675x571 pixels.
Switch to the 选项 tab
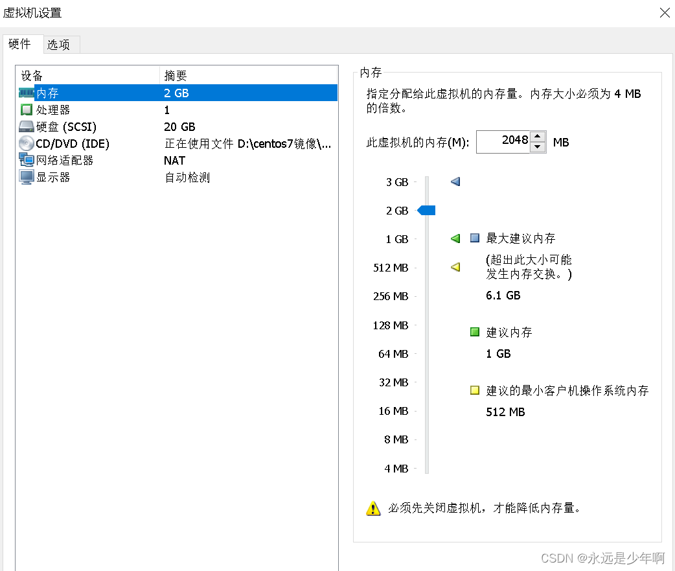tap(60, 44)
